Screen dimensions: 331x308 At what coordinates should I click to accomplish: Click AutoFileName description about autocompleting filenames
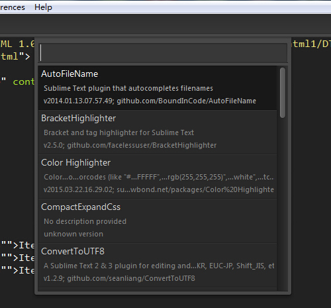coord(128,88)
